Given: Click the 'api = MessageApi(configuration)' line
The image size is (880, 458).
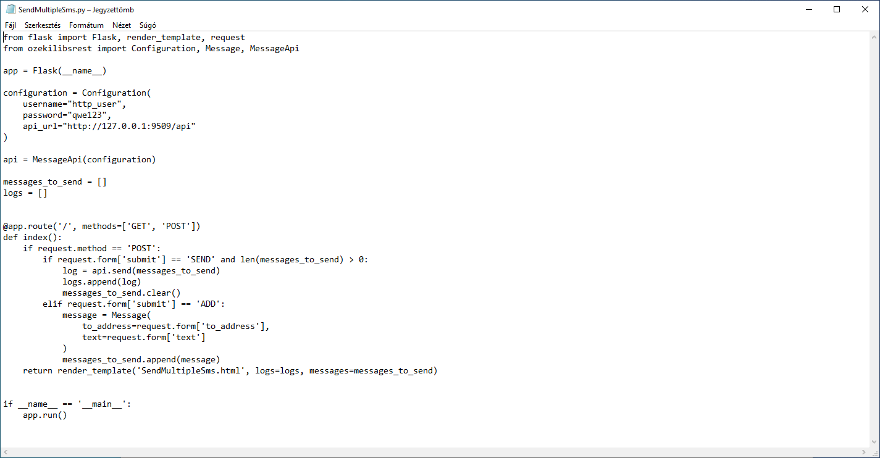Looking at the screenshot, I should pos(80,159).
